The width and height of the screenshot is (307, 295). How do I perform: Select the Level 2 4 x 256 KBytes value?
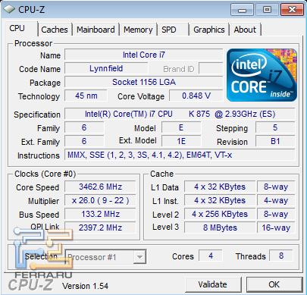tap(220, 214)
